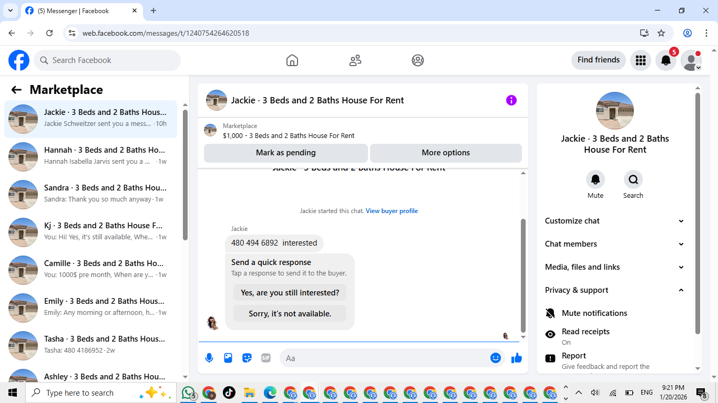Click the Find friends button

(x=599, y=60)
